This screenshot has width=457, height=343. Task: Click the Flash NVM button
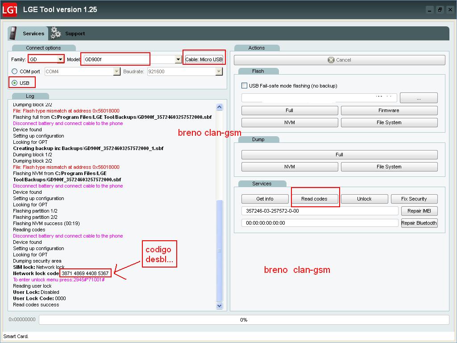(289, 122)
